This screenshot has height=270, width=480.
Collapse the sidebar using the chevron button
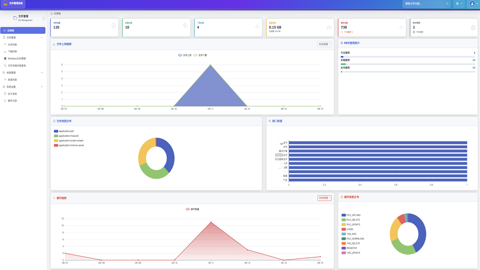click(43, 18)
